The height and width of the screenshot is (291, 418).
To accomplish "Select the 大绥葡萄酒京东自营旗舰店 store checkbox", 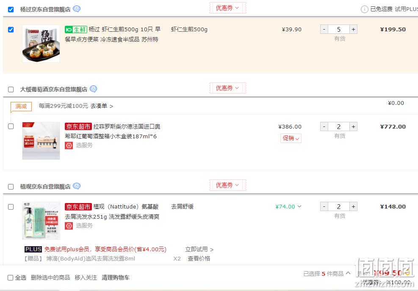I will (11, 89).
